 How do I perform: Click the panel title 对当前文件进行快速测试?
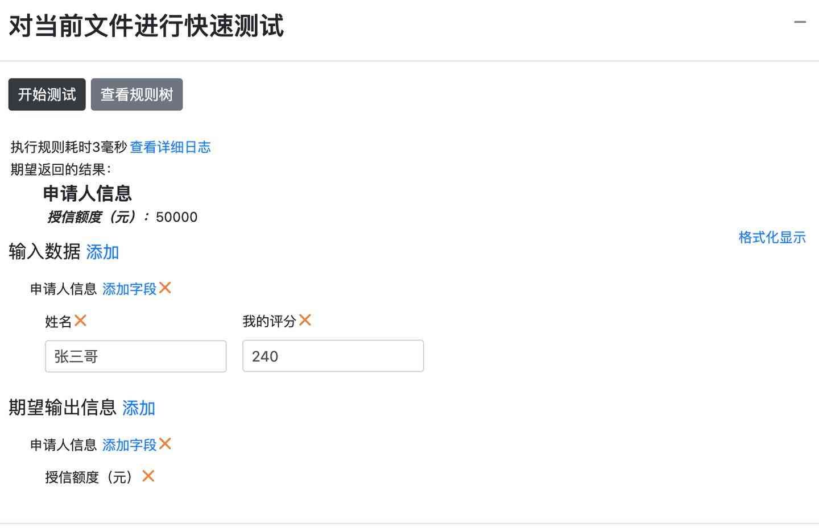[146, 26]
